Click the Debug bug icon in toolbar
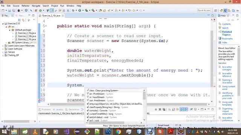Viewport: 241px width, 135px height. coord(73,10)
